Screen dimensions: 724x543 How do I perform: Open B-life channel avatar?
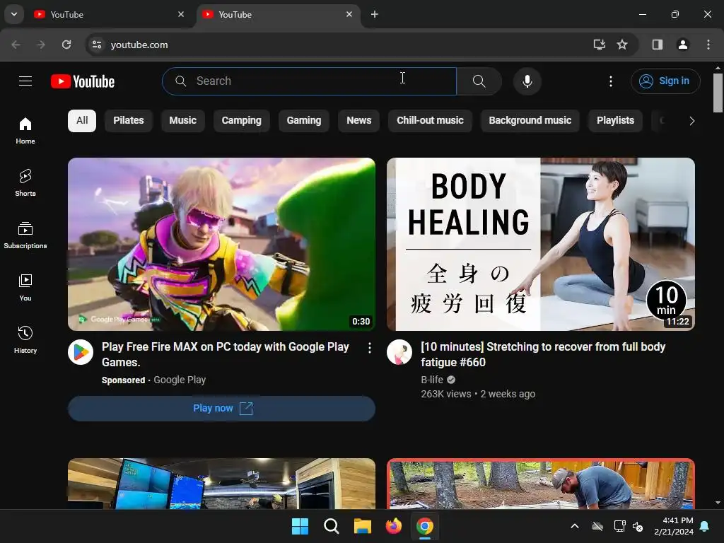pos(399,352)
